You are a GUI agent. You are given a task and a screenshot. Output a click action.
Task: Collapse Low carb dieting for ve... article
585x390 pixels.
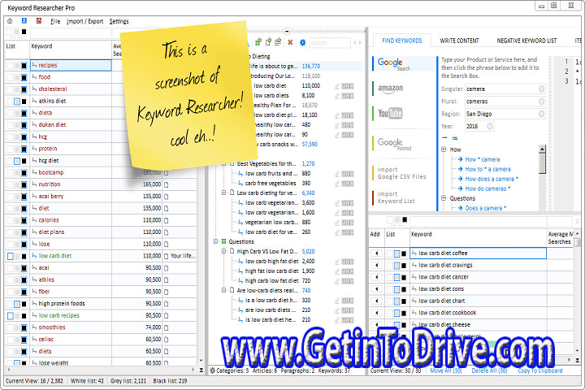coord(224,193)
